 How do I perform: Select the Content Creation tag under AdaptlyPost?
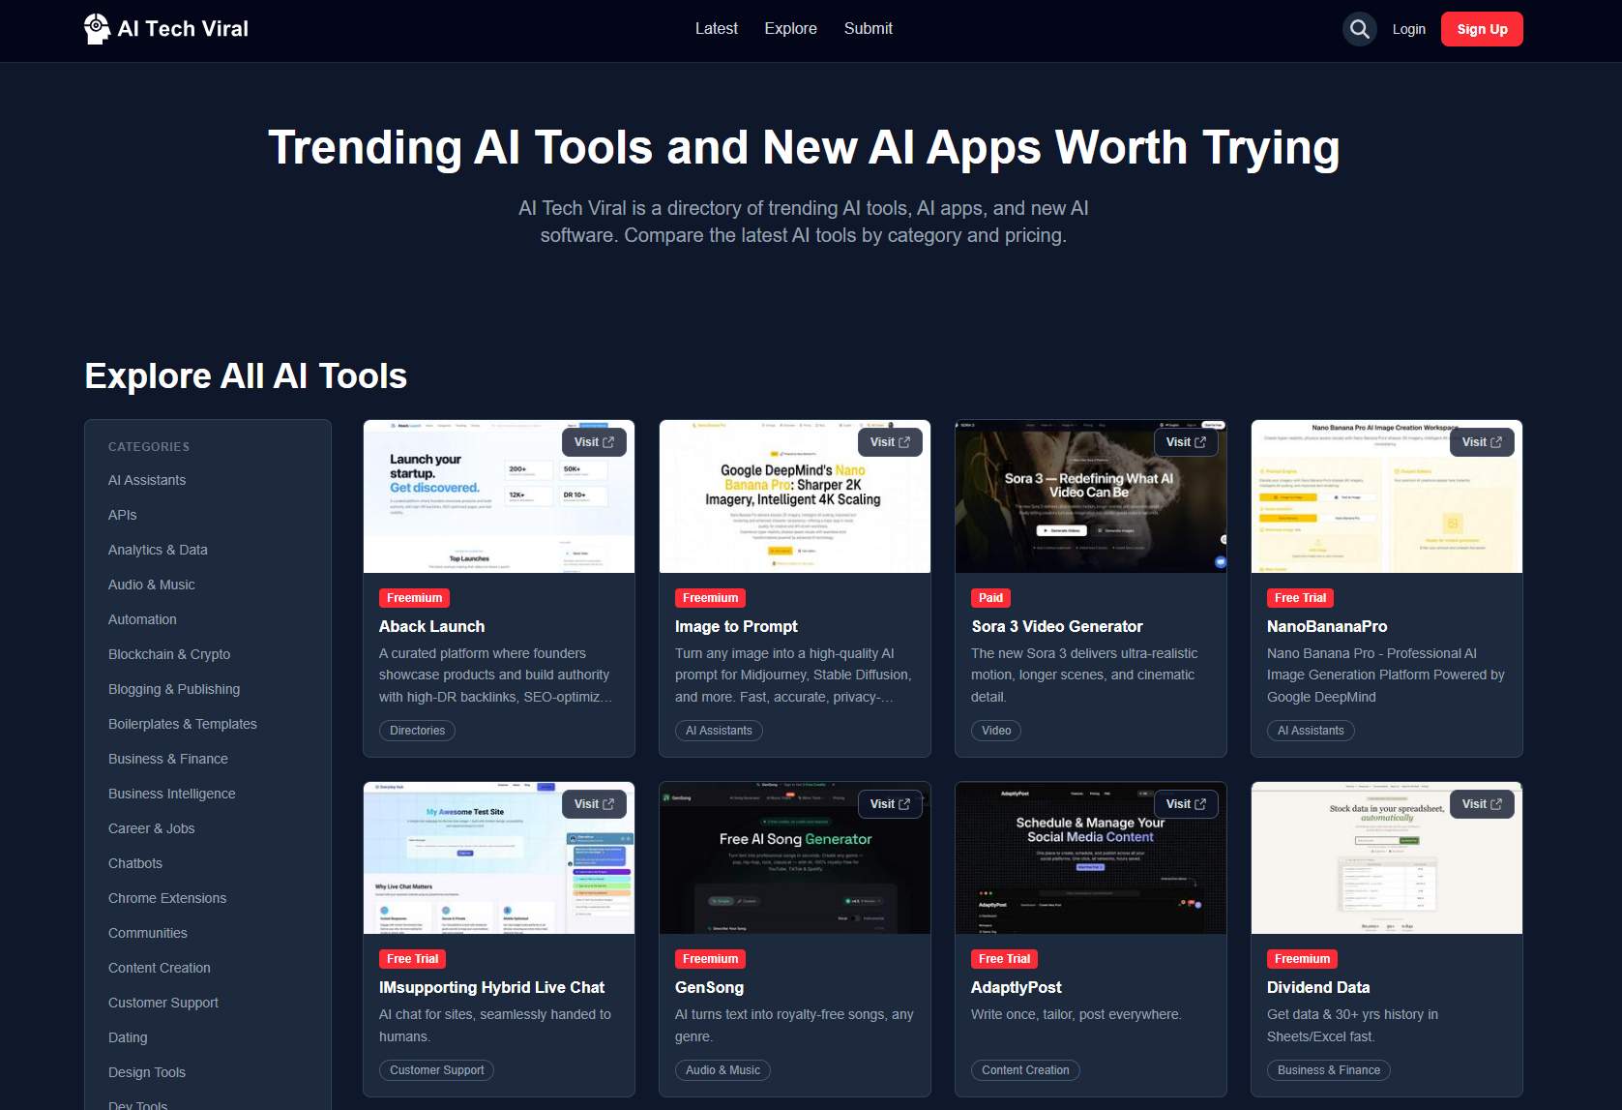click(x=1025, y=1070)
